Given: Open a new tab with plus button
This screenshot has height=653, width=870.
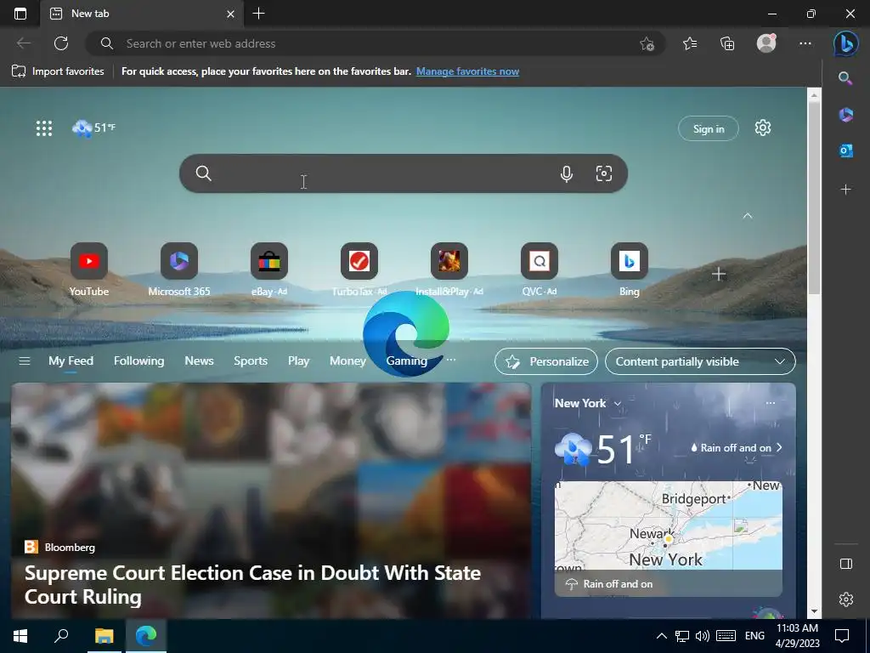Looking at the screenshot, I should coord(258,14).
